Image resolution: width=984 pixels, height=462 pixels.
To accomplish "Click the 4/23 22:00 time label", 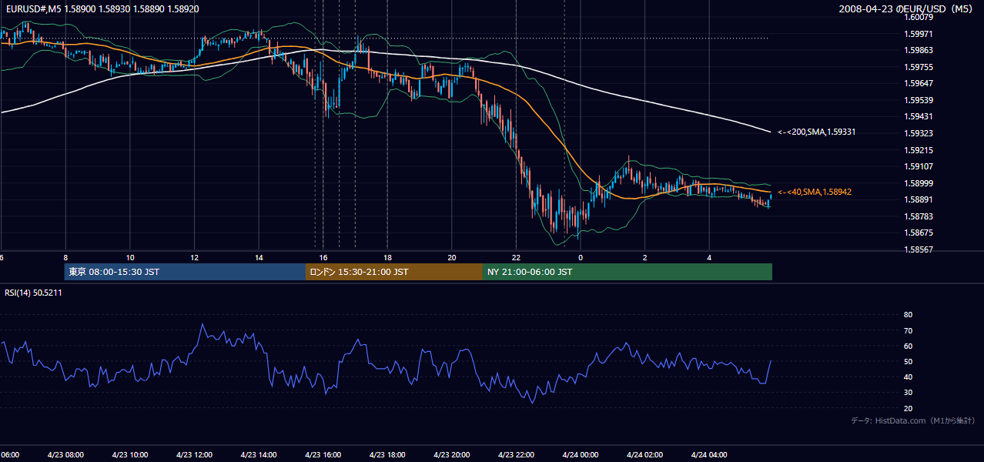I will 516,455.
